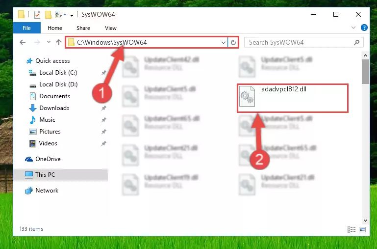
Task: Open the recent locations dropdown arrow
Action: tap(49, 42)
